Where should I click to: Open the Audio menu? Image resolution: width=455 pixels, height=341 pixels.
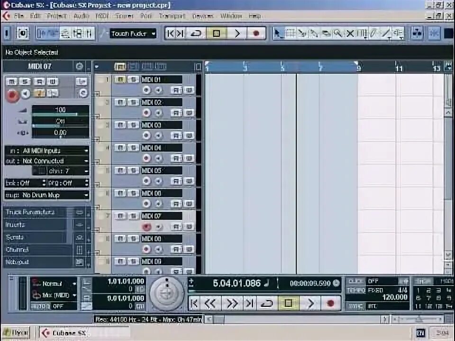coord(81,16)
